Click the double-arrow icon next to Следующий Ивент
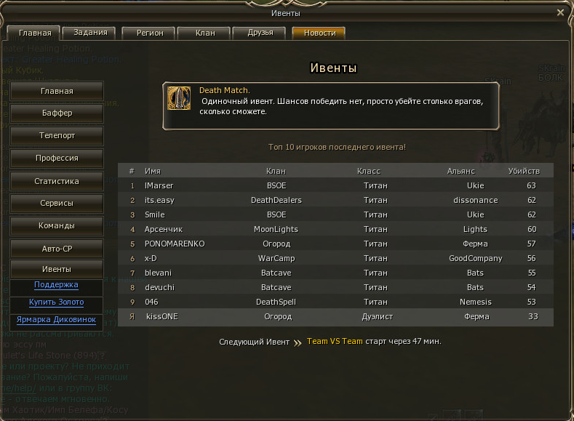574x421 pixels. point(298,342)
